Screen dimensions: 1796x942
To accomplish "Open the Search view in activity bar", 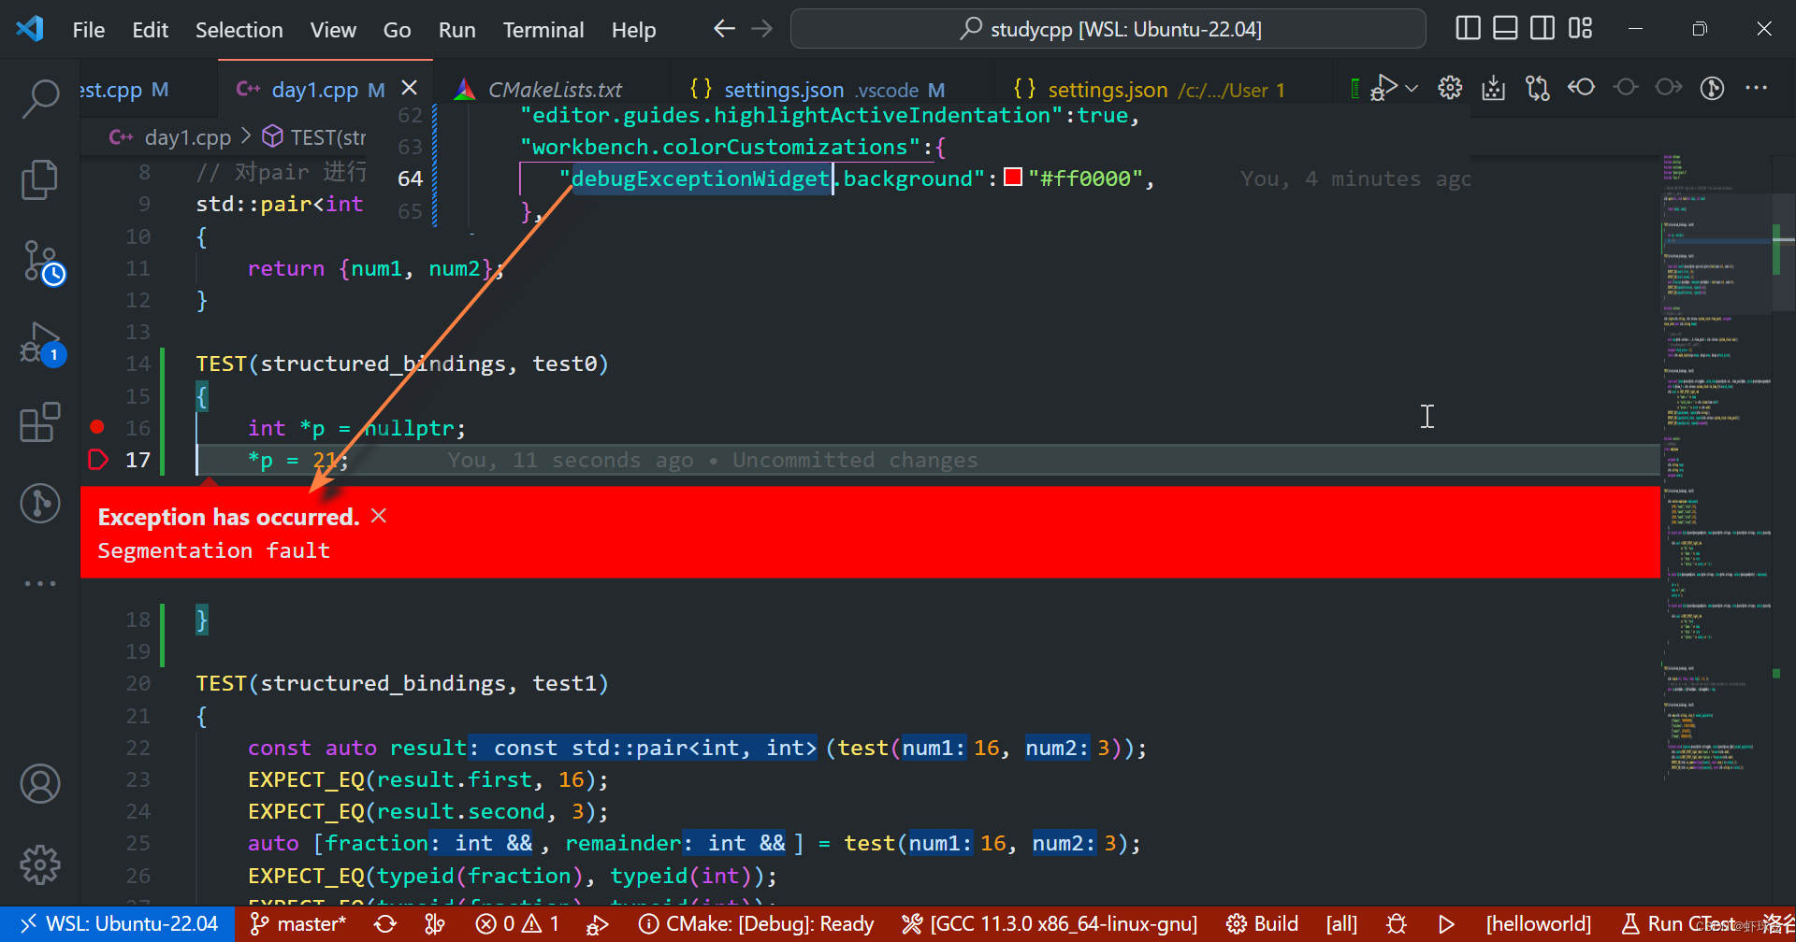I will 40,98.
